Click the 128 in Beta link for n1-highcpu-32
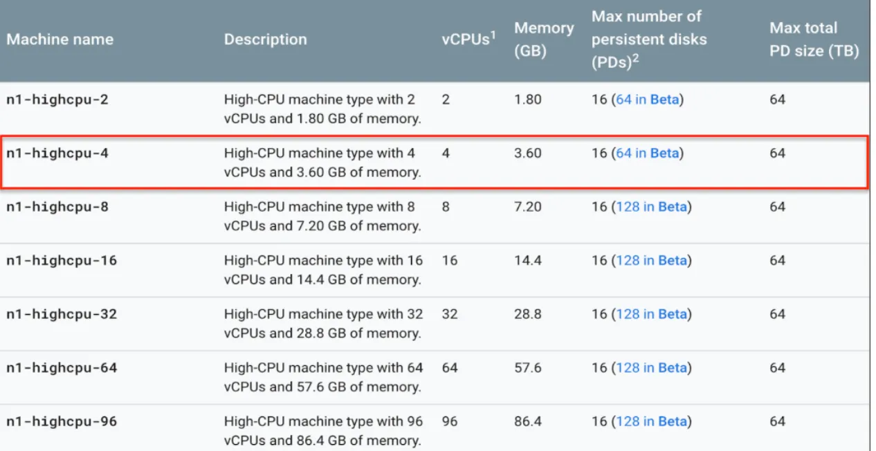Viewport: 876px width, 451px height. coord(650,314)
